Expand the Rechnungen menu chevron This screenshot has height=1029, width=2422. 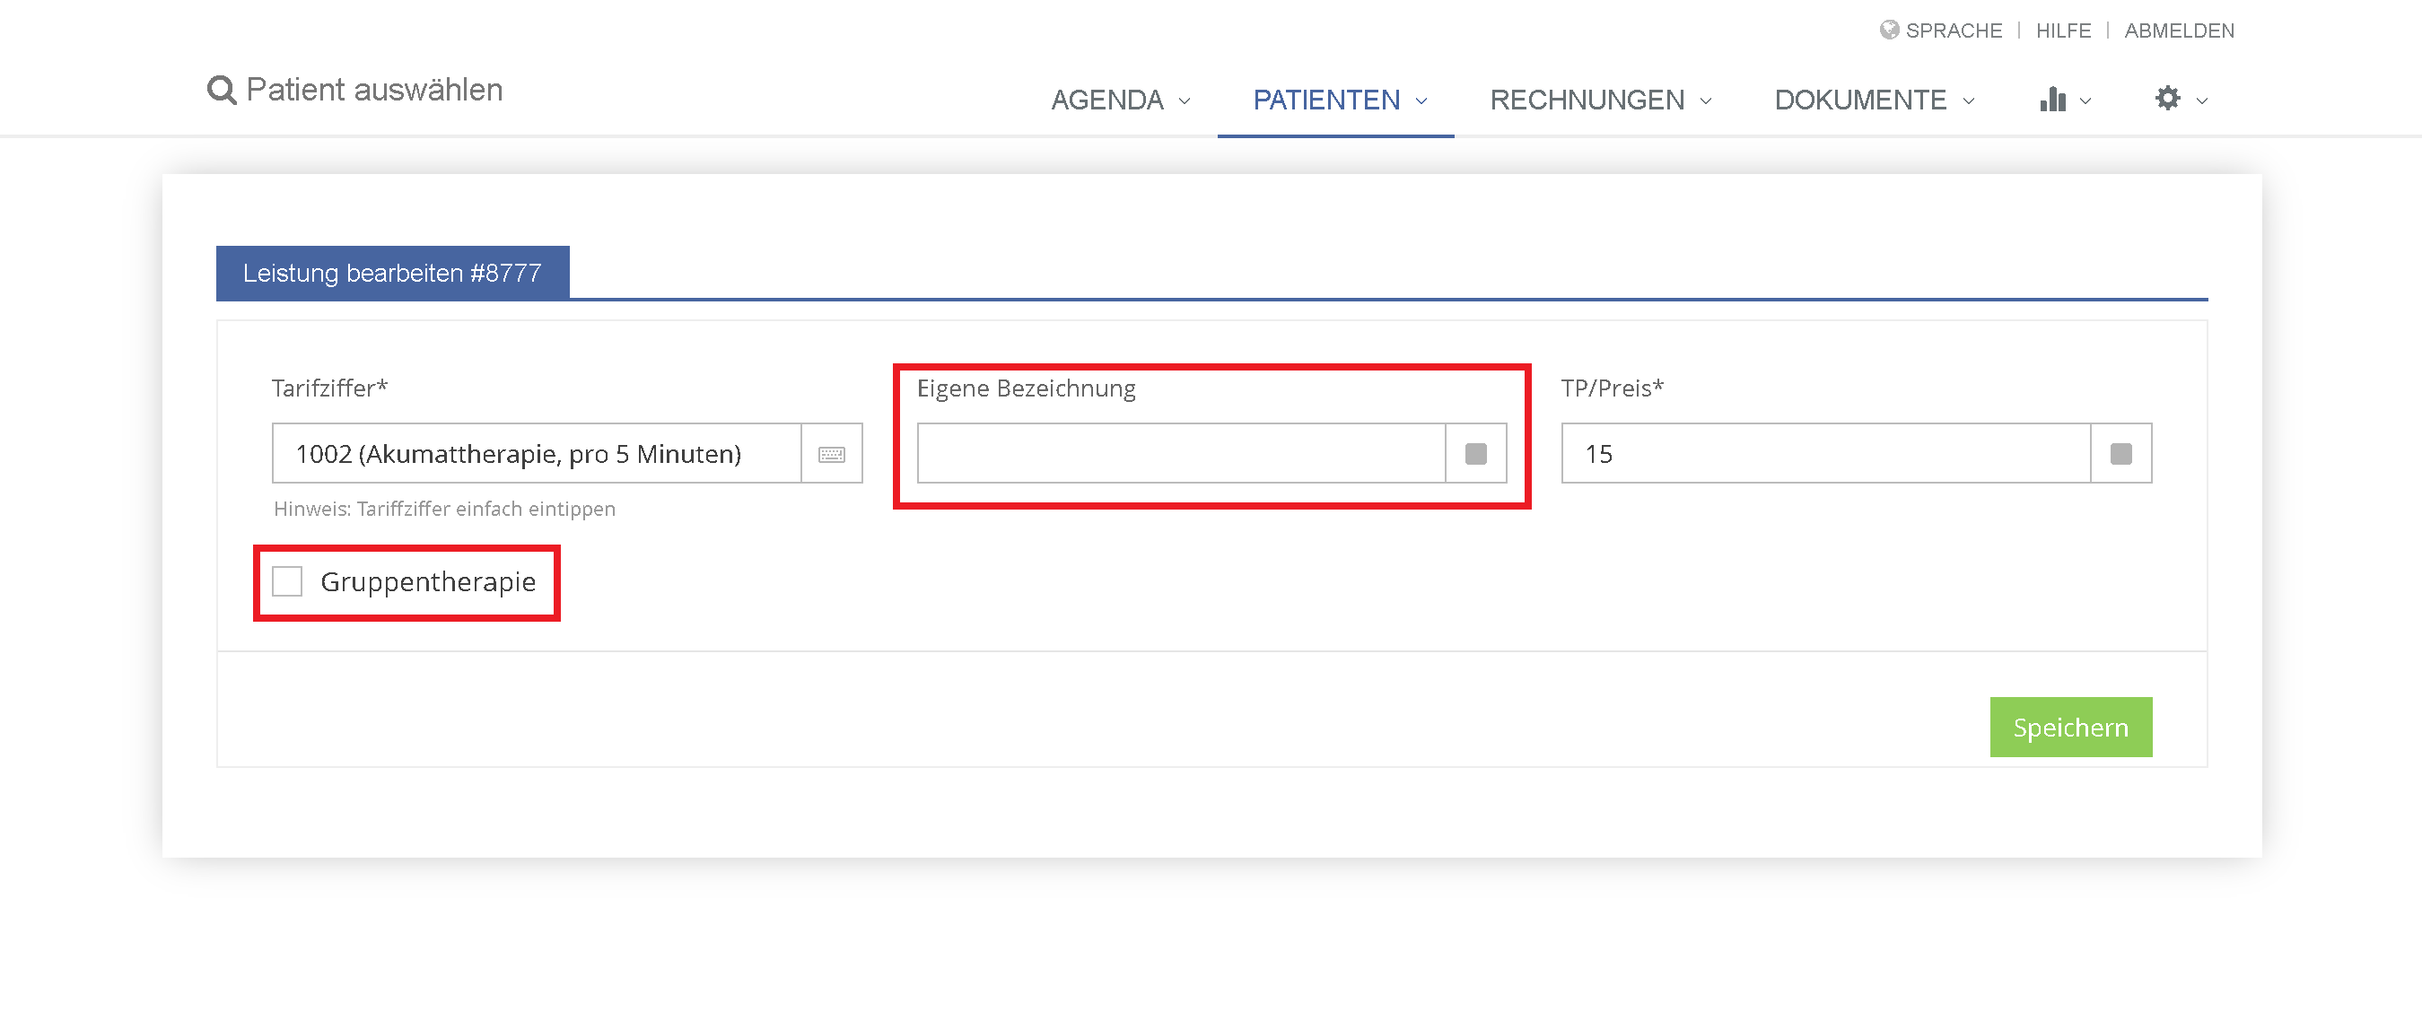1706,101
